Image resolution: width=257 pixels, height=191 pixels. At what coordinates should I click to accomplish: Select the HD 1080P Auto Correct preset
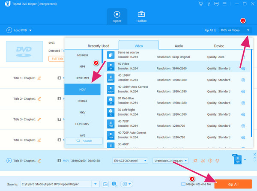click(177, 89)
